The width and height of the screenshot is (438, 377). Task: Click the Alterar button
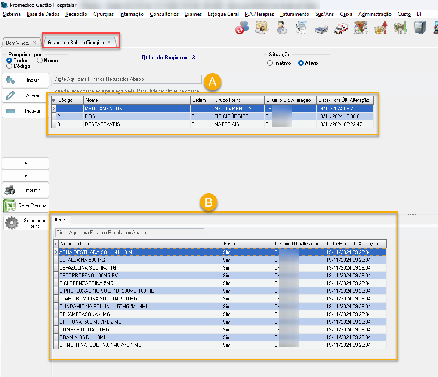[x=25, y=95]
